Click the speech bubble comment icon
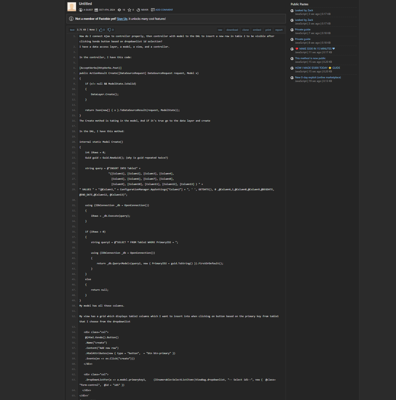The width and height of the screenshot is (396, 400). (153, 10)
